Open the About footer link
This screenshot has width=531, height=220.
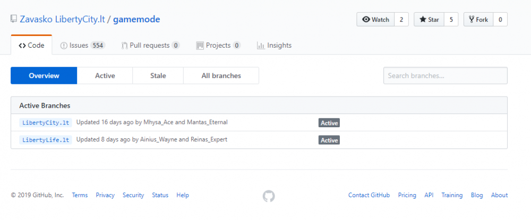(x=500, y=195)
